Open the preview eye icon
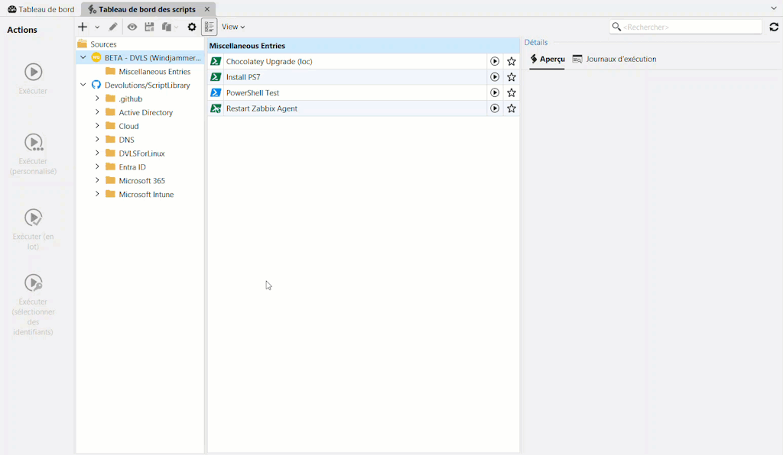Viewport: 783px width, 455px height. tap(132, 27)
